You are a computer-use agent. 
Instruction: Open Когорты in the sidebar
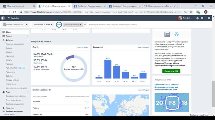9,60
